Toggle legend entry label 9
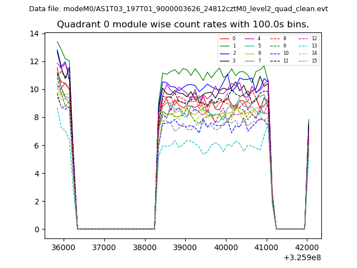Screen dimensions: 357x268 284,46
